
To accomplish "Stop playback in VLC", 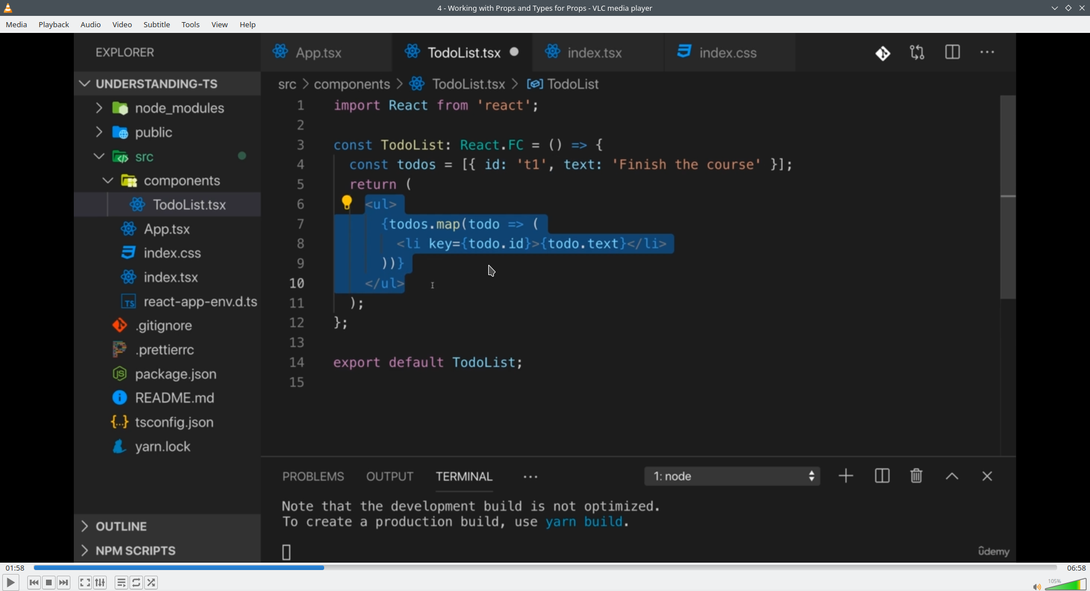I will point(49,582).
